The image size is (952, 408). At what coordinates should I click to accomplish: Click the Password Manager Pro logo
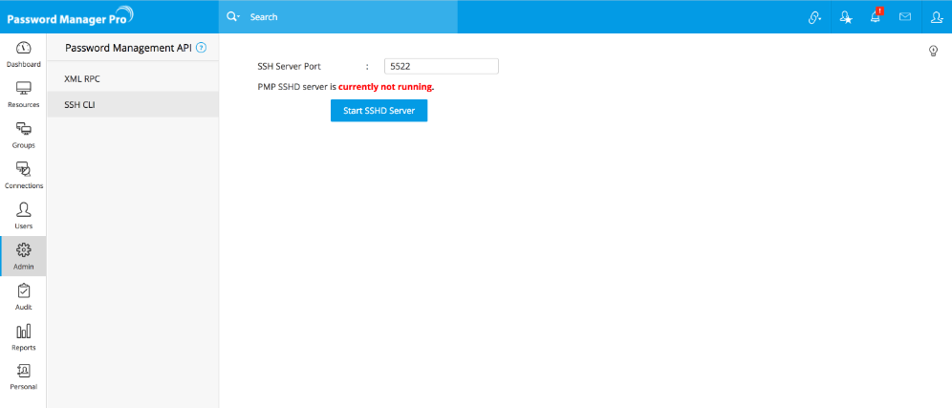71,16
